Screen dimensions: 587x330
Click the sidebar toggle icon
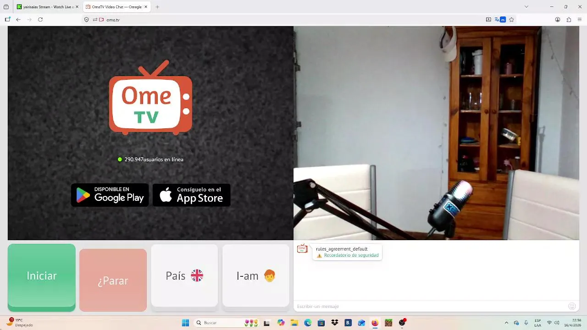coord(7,20)
